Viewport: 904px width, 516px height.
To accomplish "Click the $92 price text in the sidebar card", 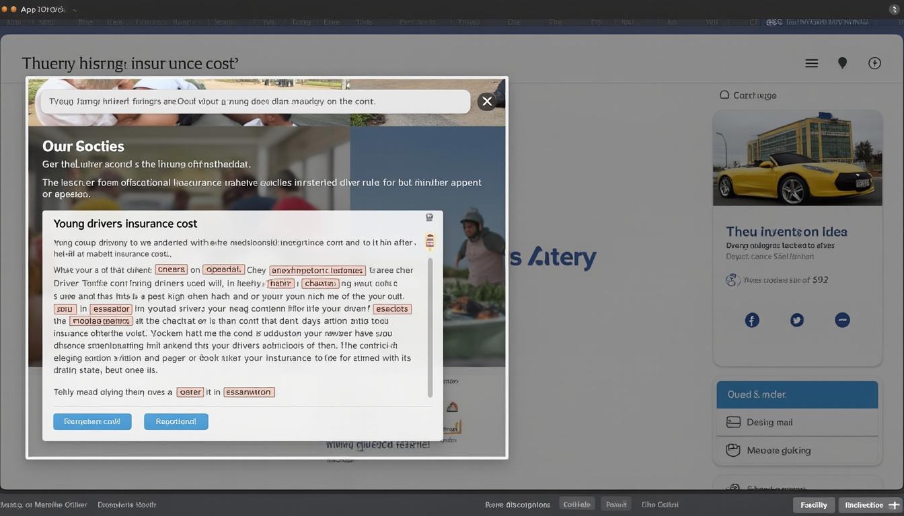I will click(820, 279).
